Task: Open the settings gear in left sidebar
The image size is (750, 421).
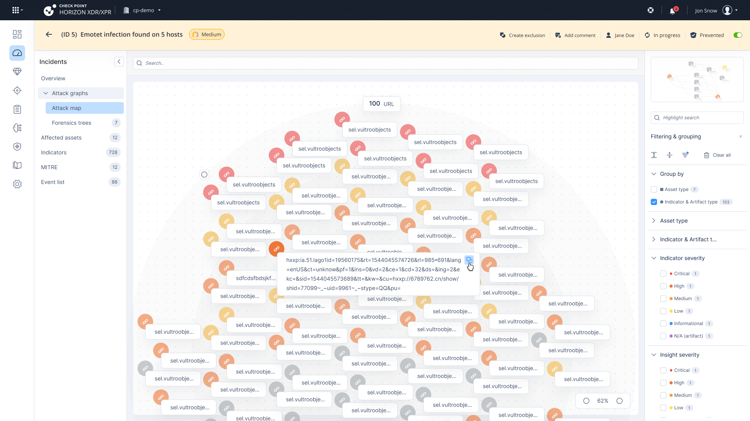Action: coord(17,184)
